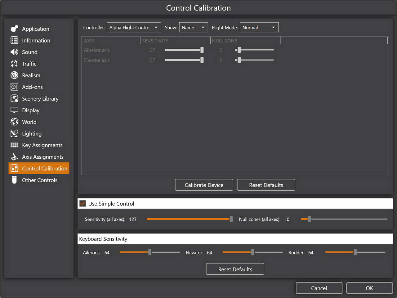The width and height of the screenshot is (397, 298).
Task: Open the Flight Mode dropdown
Action: [x=259, y=28]
